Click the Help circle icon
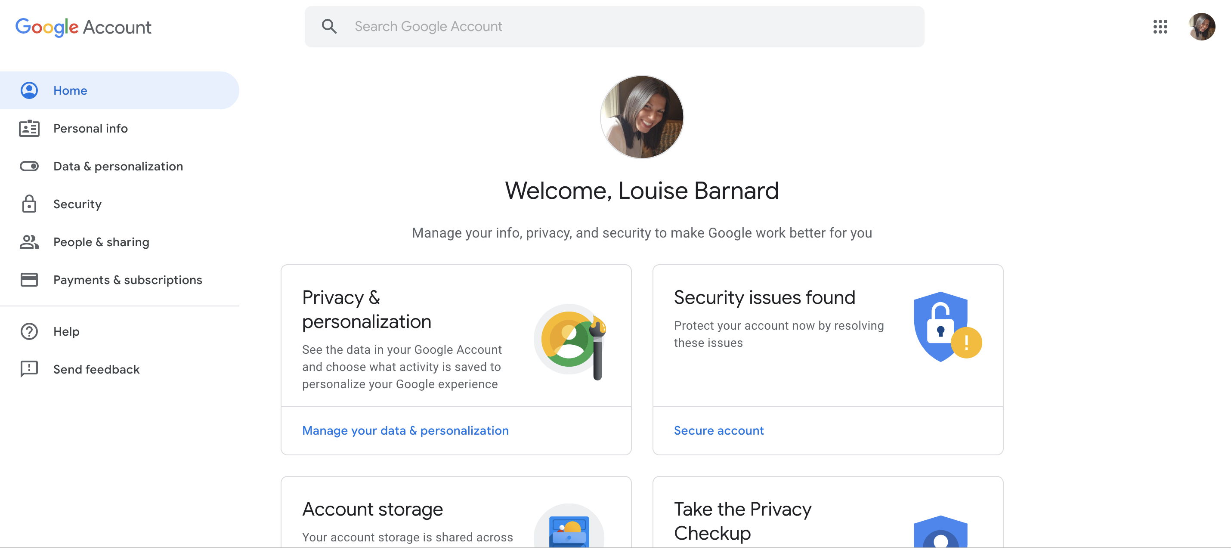 tap(29, 331)
